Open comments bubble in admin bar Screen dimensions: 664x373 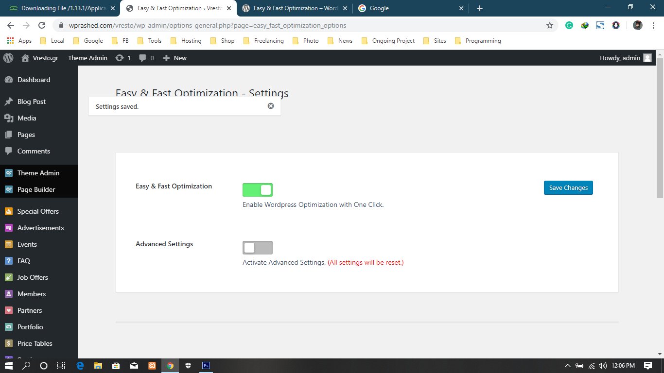[143, 58]
